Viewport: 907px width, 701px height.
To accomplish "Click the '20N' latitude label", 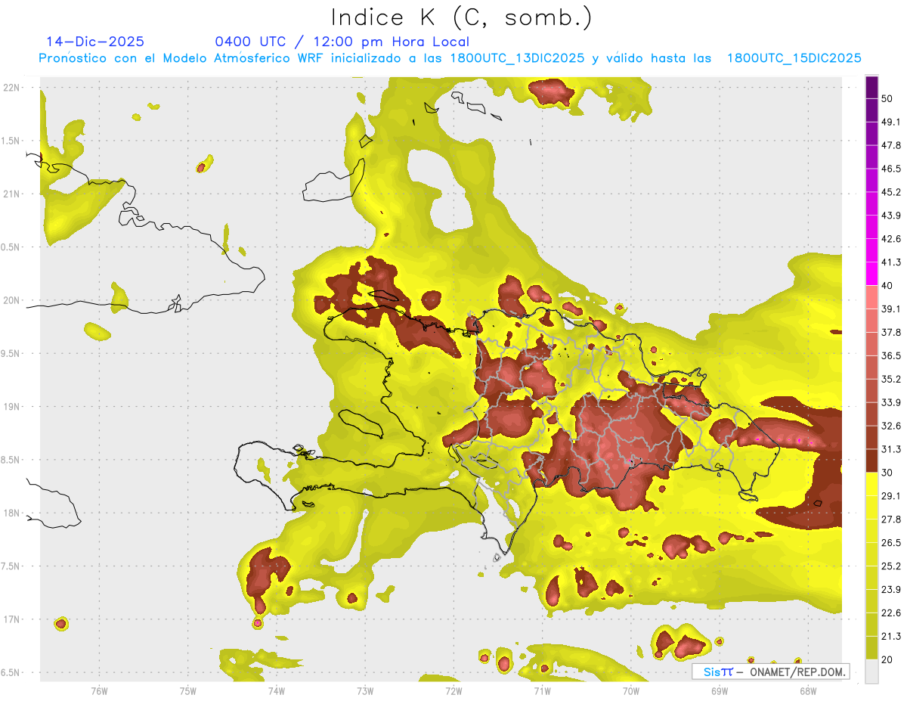I will (x=12, y=300).
